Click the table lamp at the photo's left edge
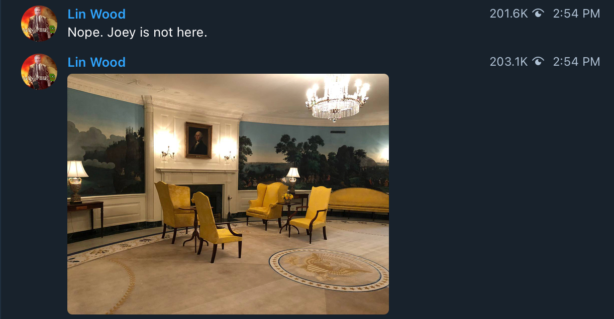The width and height of the screenshot is (614, 319). click(x=76, y=181)
